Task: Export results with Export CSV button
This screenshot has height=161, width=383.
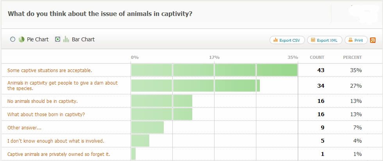Action: pyautogui.click(x=287, y=40)
